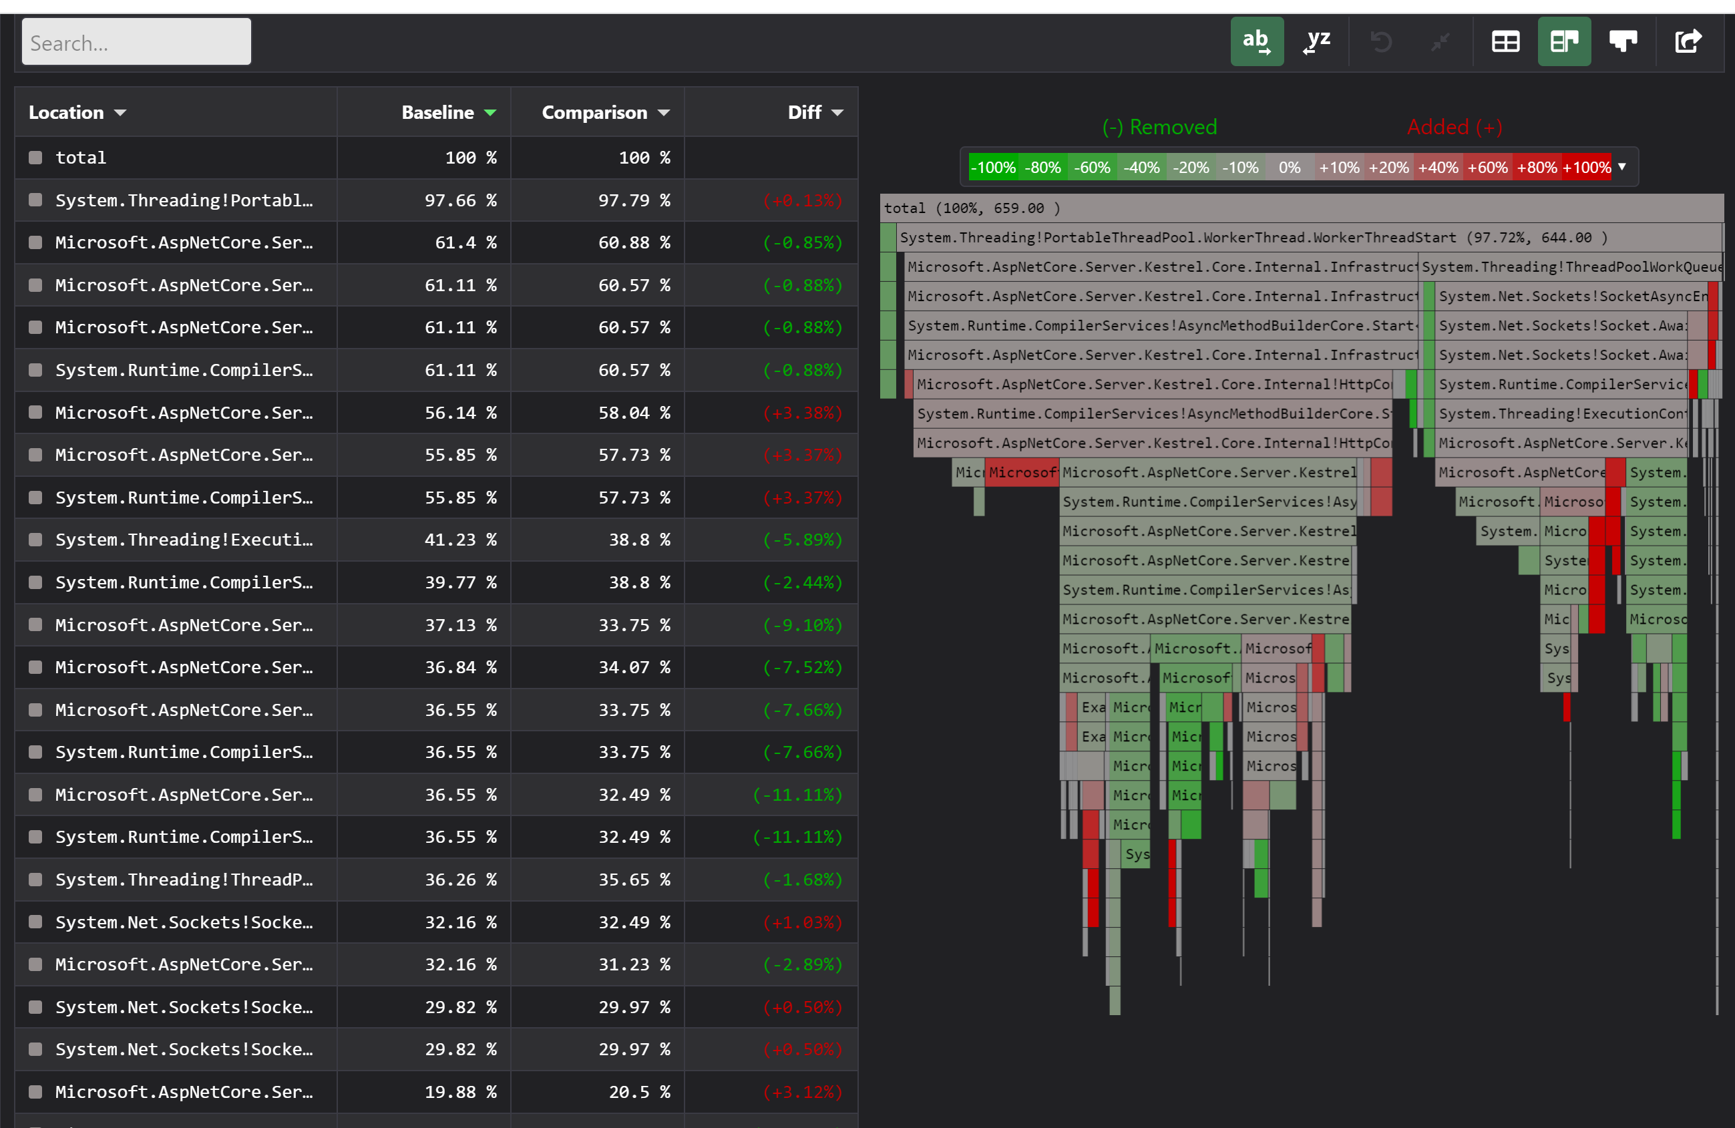The width and height of the screenshot is (1735, 1128).
Task: Sort by the Location column header arrow
Action: [120, 112]
